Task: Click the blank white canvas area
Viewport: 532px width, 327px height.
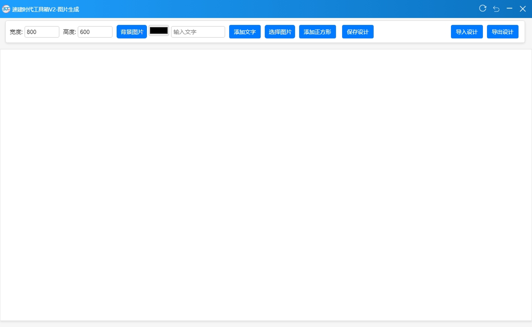Action: tap(266, 185)
